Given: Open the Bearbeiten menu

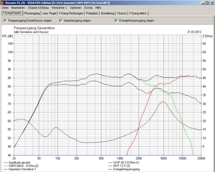Looking at the screenshot, I should click(17, 8).
